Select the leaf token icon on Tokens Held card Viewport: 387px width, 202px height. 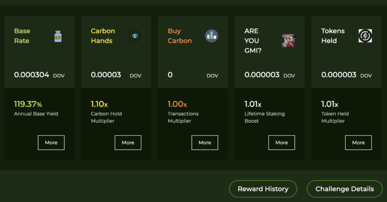coord(364,35)
